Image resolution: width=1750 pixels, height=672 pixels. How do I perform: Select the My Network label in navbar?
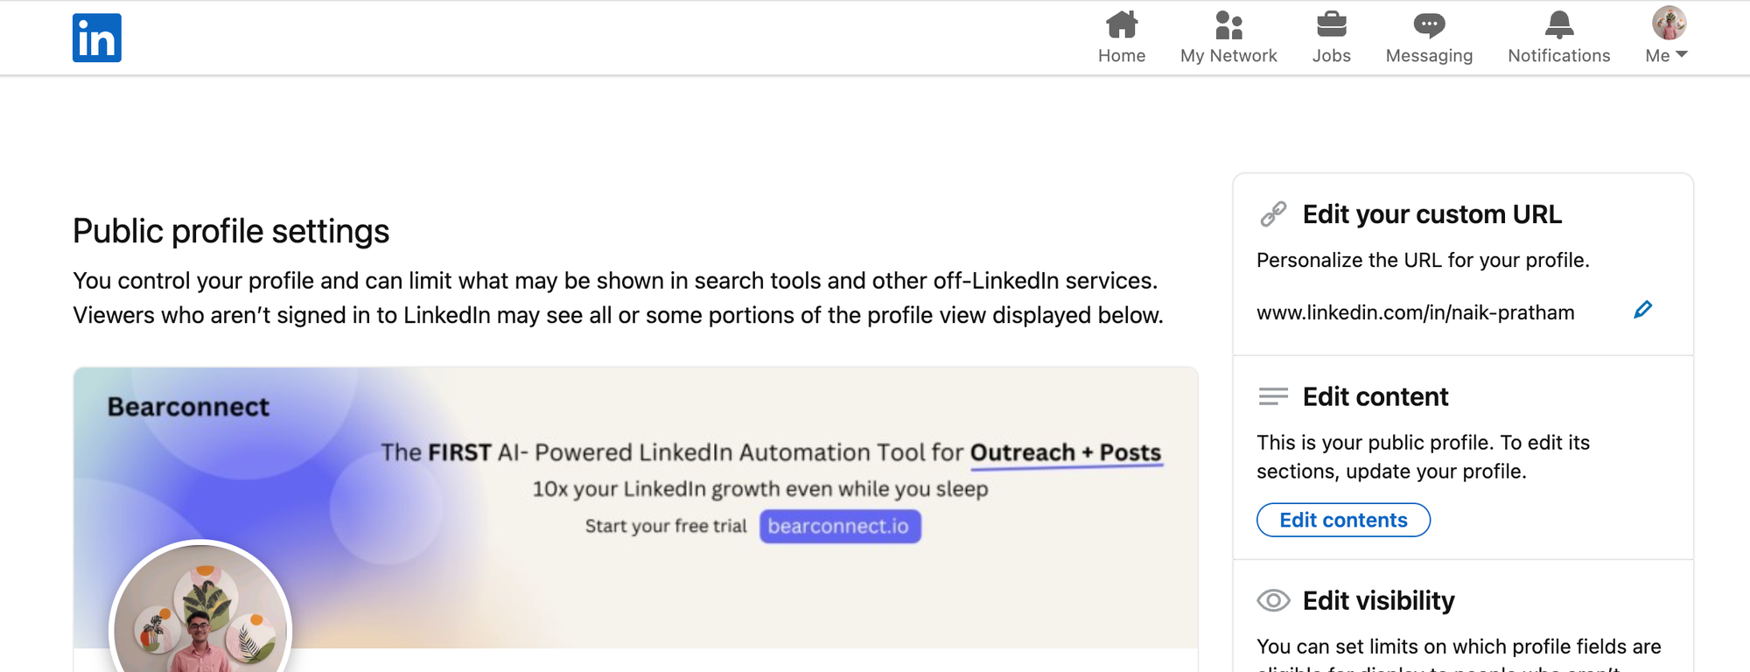pos(1228,56)
